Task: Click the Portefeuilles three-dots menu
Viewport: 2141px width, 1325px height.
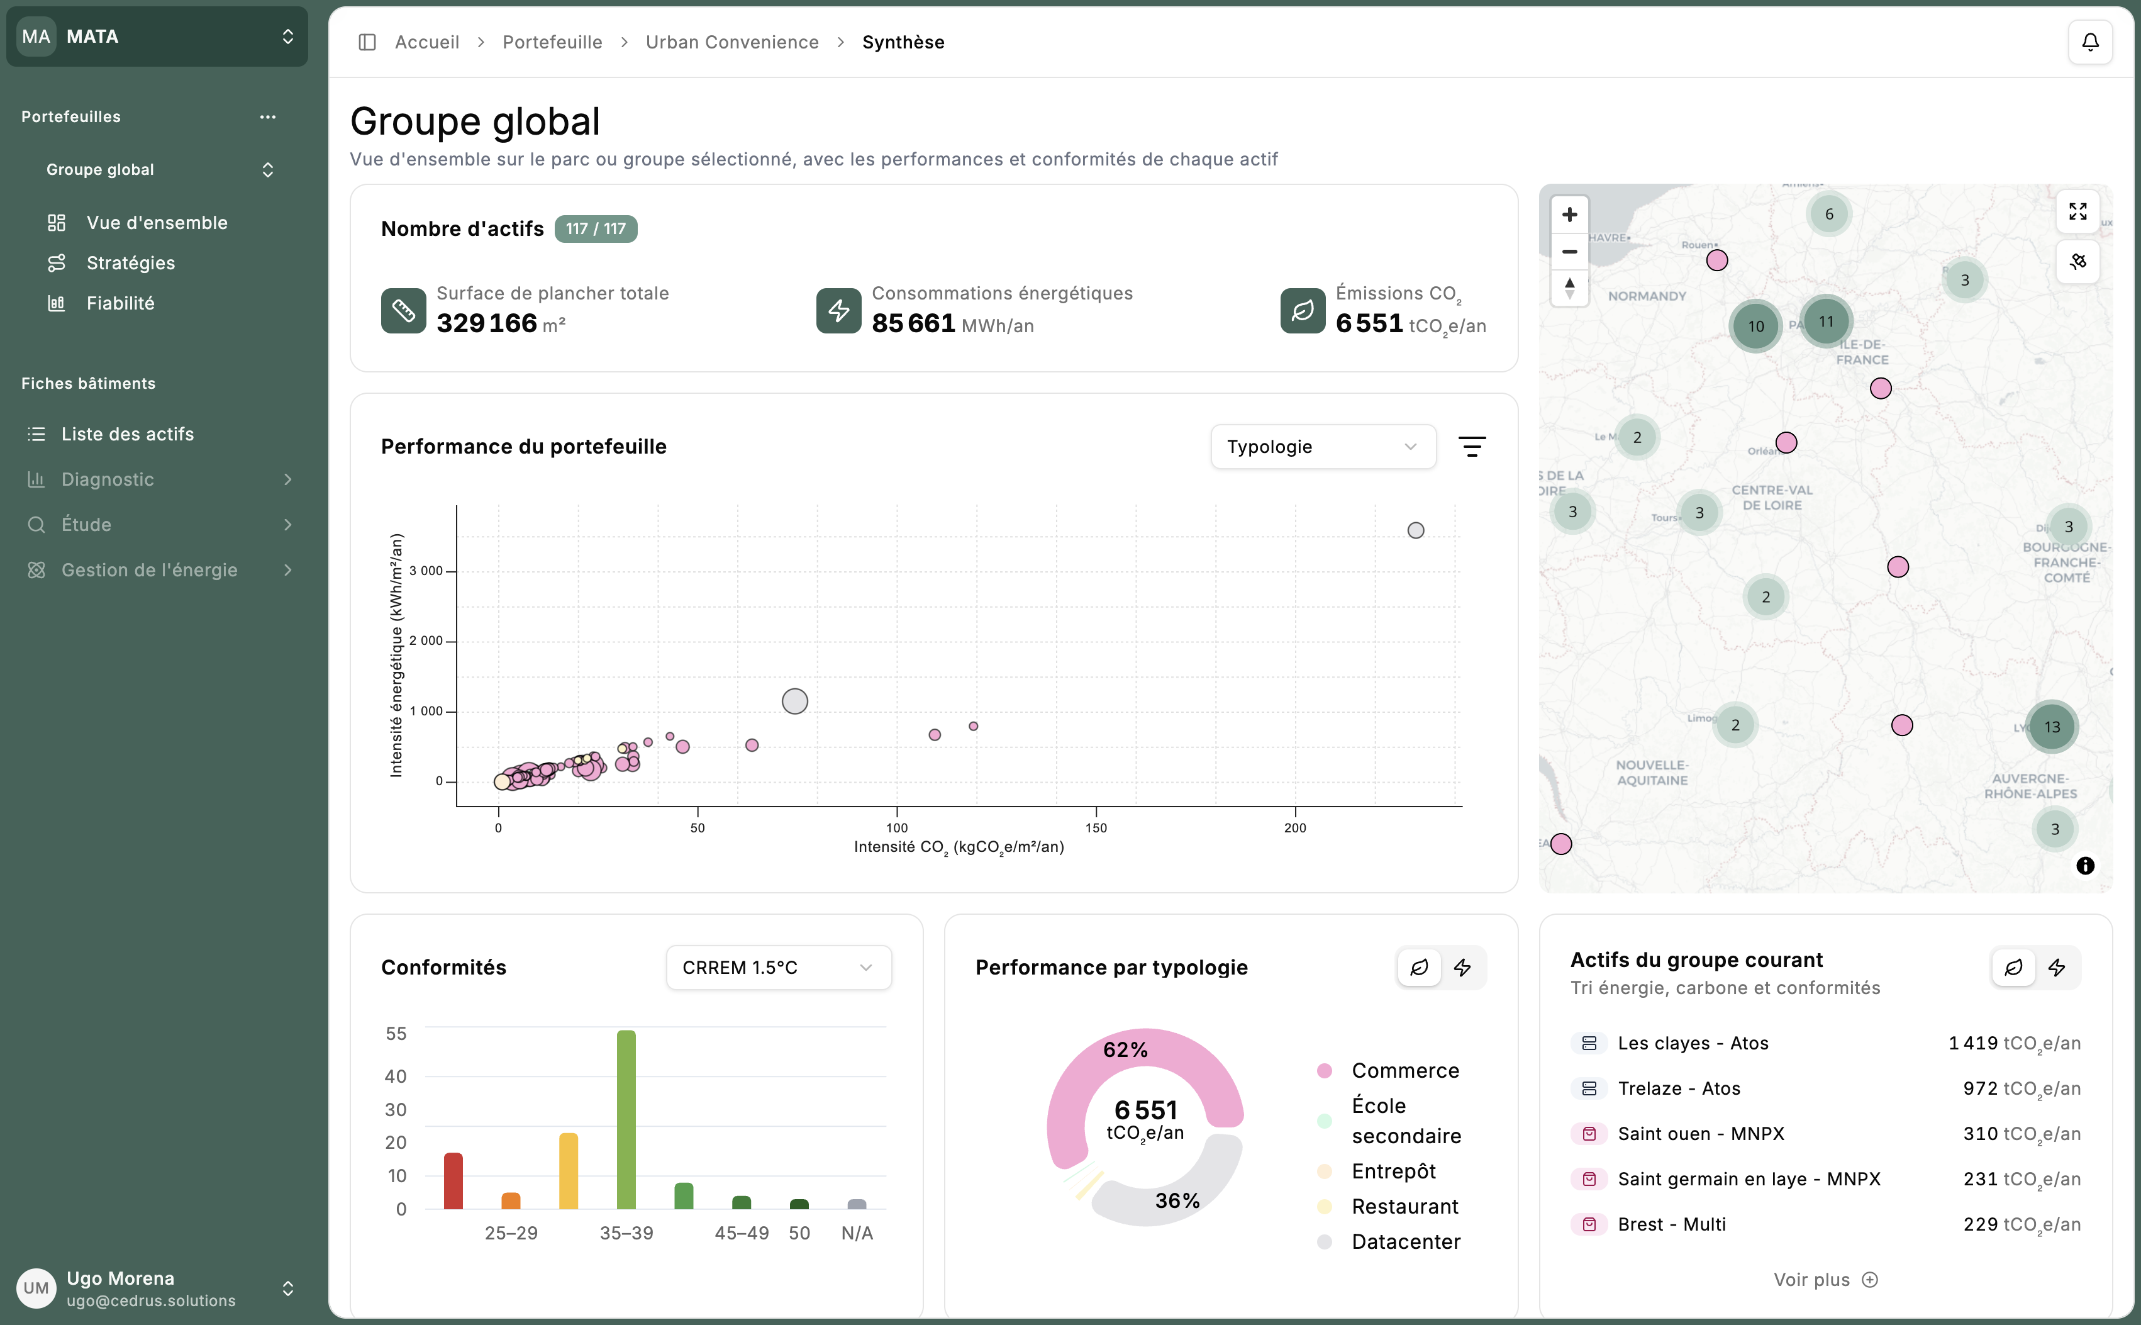Action: [268, 116]
